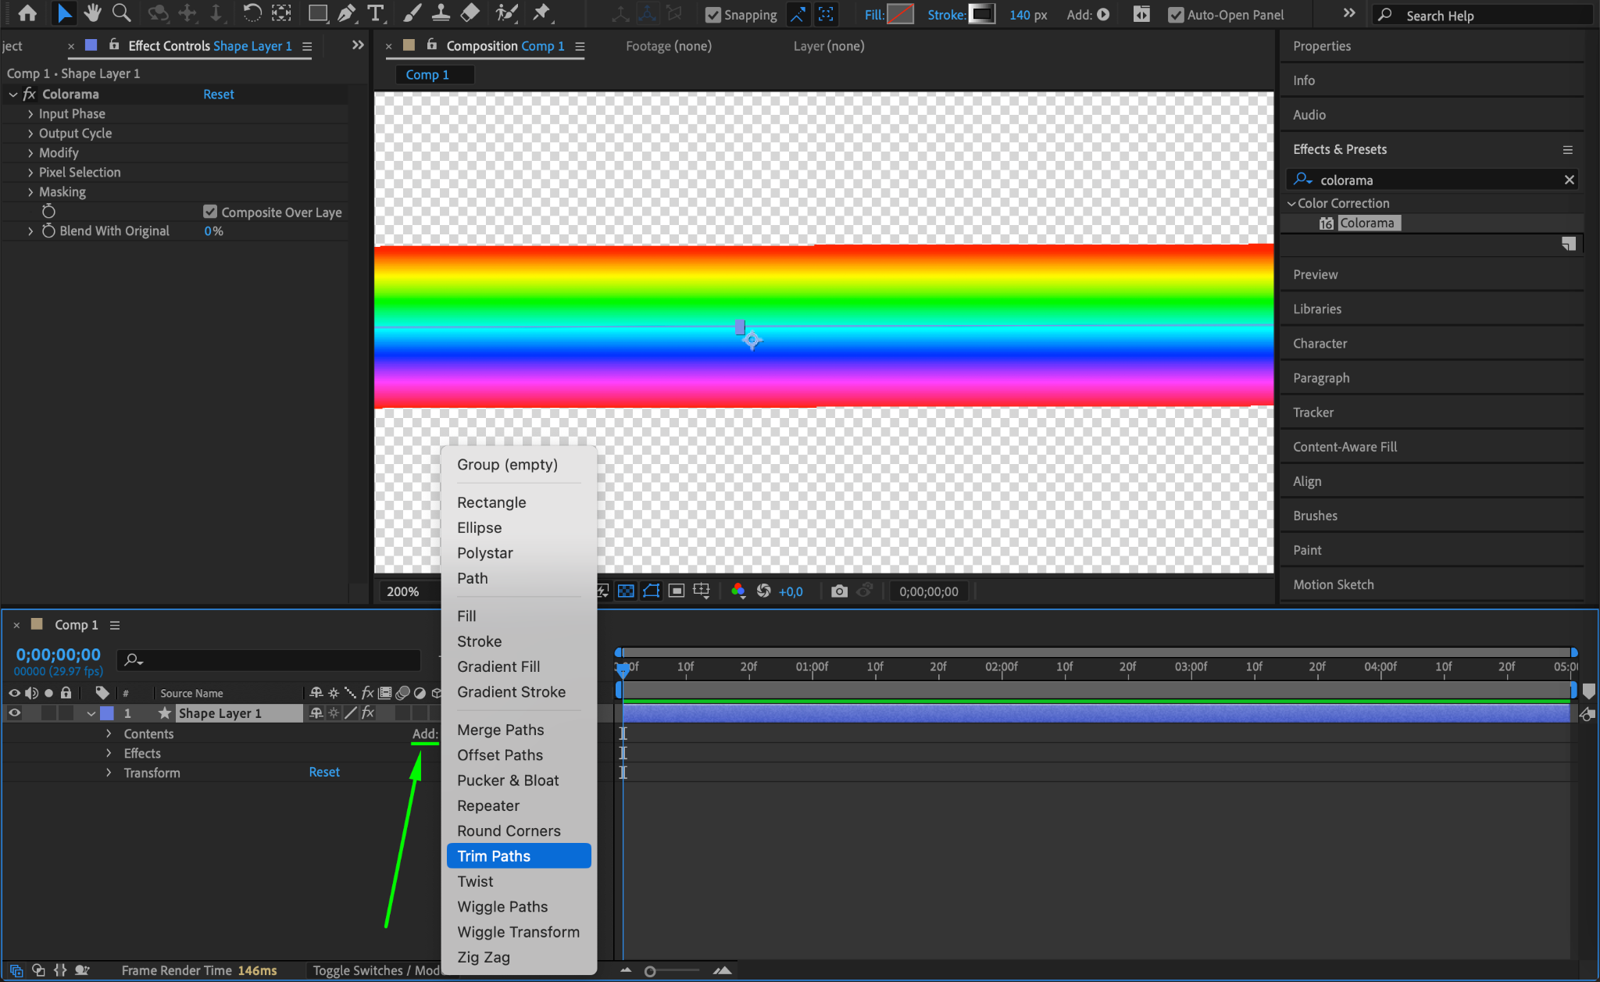Expand the Contents group of Shape Layer 1
The image size is (1600, 982).
[x=109, y=734]
